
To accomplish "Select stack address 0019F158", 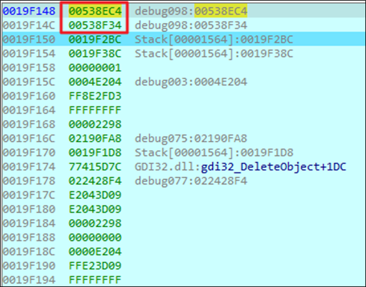I will pos(29,68).
